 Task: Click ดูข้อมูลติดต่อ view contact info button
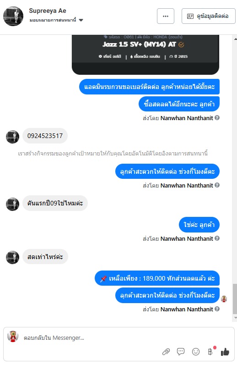(209, 16)
